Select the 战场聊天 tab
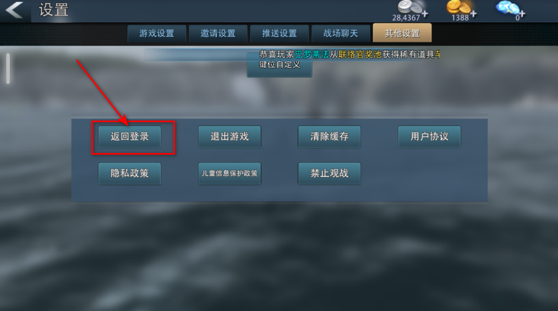Screen dimensions: 558x311 pos(341,34)
